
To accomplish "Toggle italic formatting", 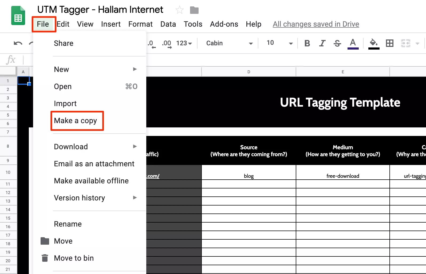I will (x=322, y=43).
